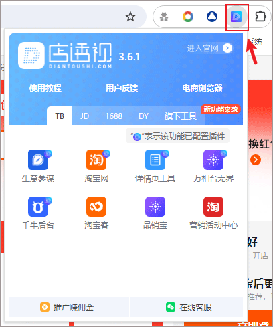
Task: Bookmark this page with the star icon
Action: pos(130,17)
